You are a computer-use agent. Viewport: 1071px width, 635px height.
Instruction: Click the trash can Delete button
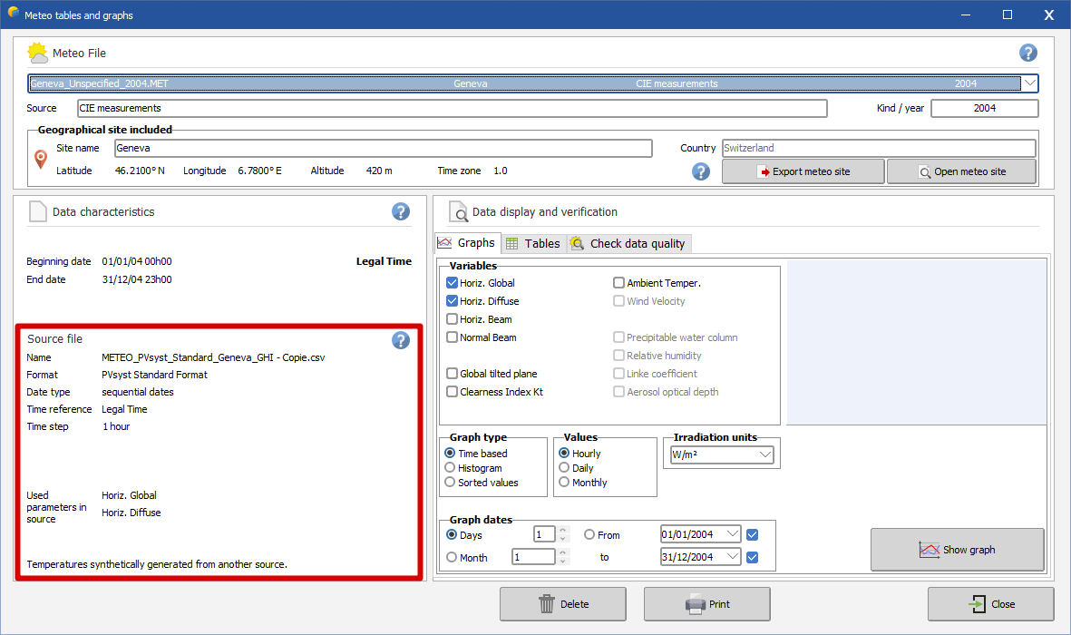(562, 604)
